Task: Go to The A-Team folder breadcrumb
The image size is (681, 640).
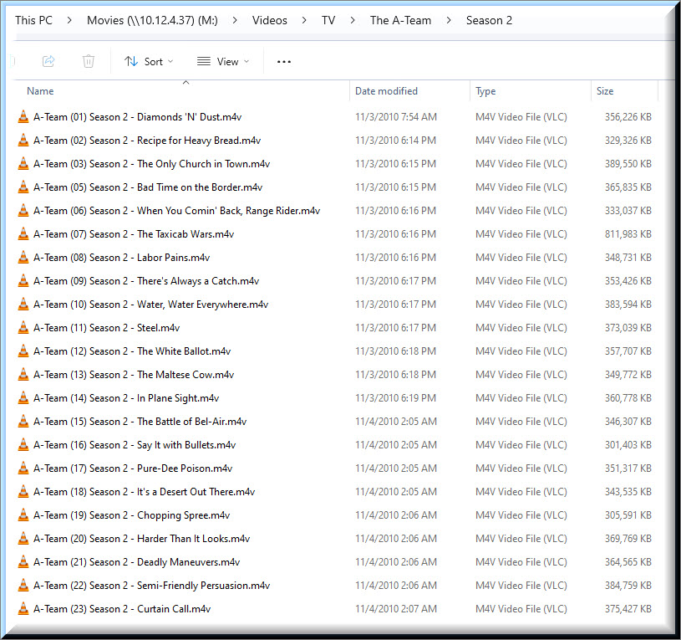Action: [400, 20]
